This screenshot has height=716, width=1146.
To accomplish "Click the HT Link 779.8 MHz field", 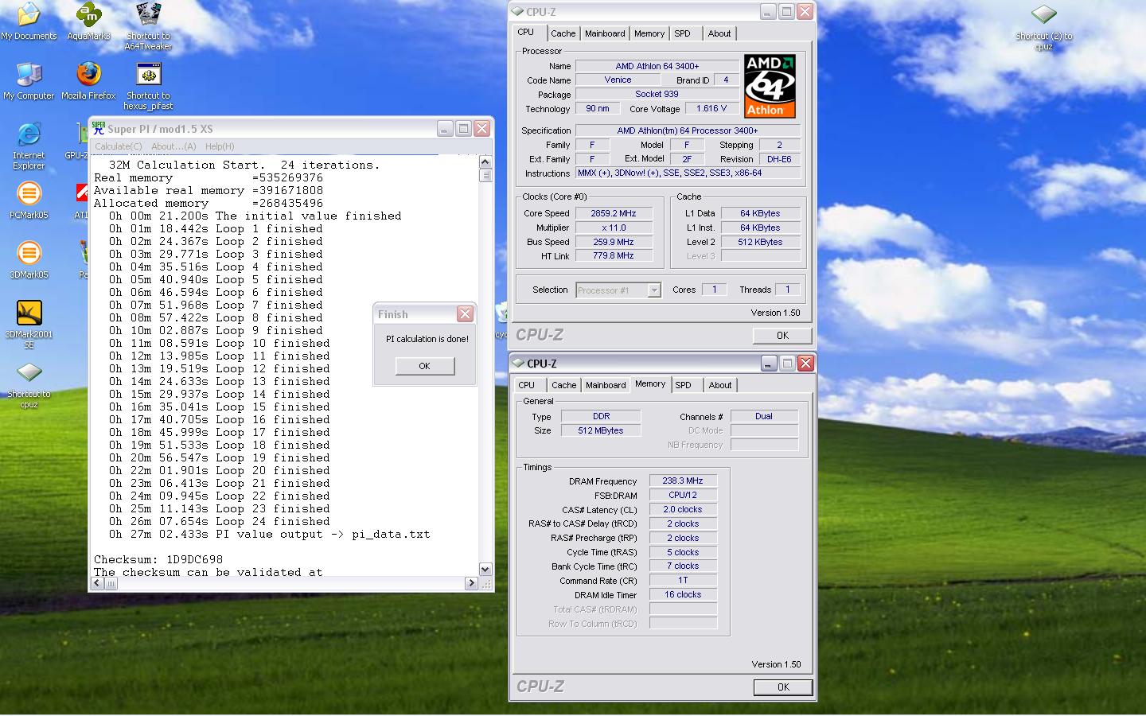I will (x=614, y=256).
